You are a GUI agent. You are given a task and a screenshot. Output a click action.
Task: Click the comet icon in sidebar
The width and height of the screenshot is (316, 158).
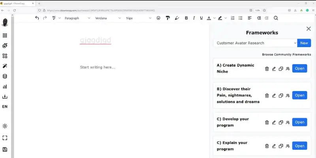point(5,45)
